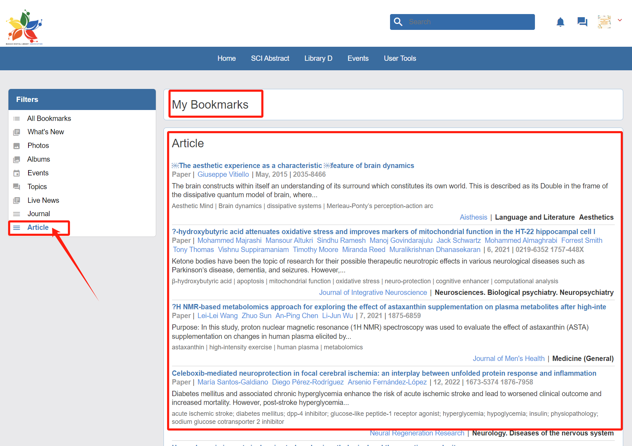Image resolution: width=632 pixels, height=446 pixels.
Task: Click the notification bell icon
Action: coord(560,22)
